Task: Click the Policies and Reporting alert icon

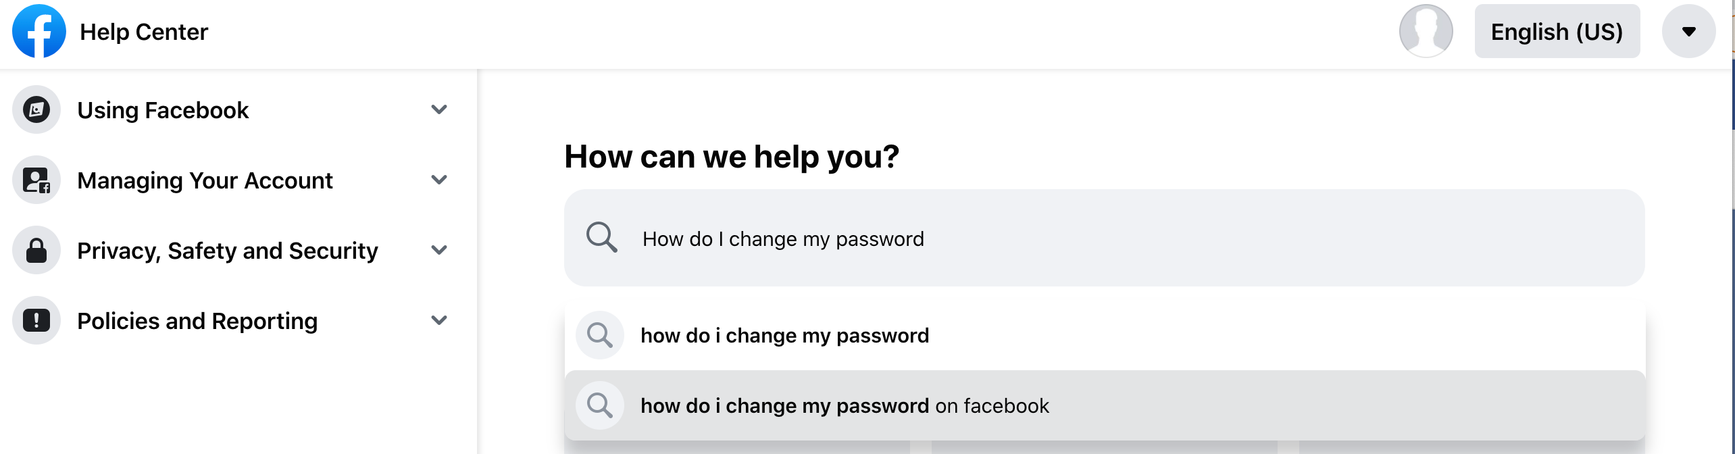Action: tap(36, 320)
